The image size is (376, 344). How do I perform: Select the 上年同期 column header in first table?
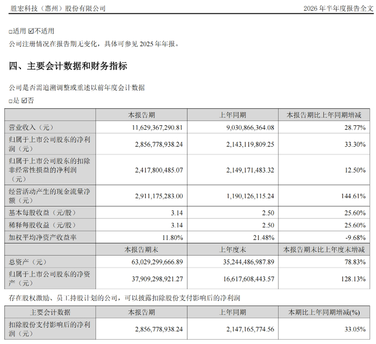click(233, 115)
